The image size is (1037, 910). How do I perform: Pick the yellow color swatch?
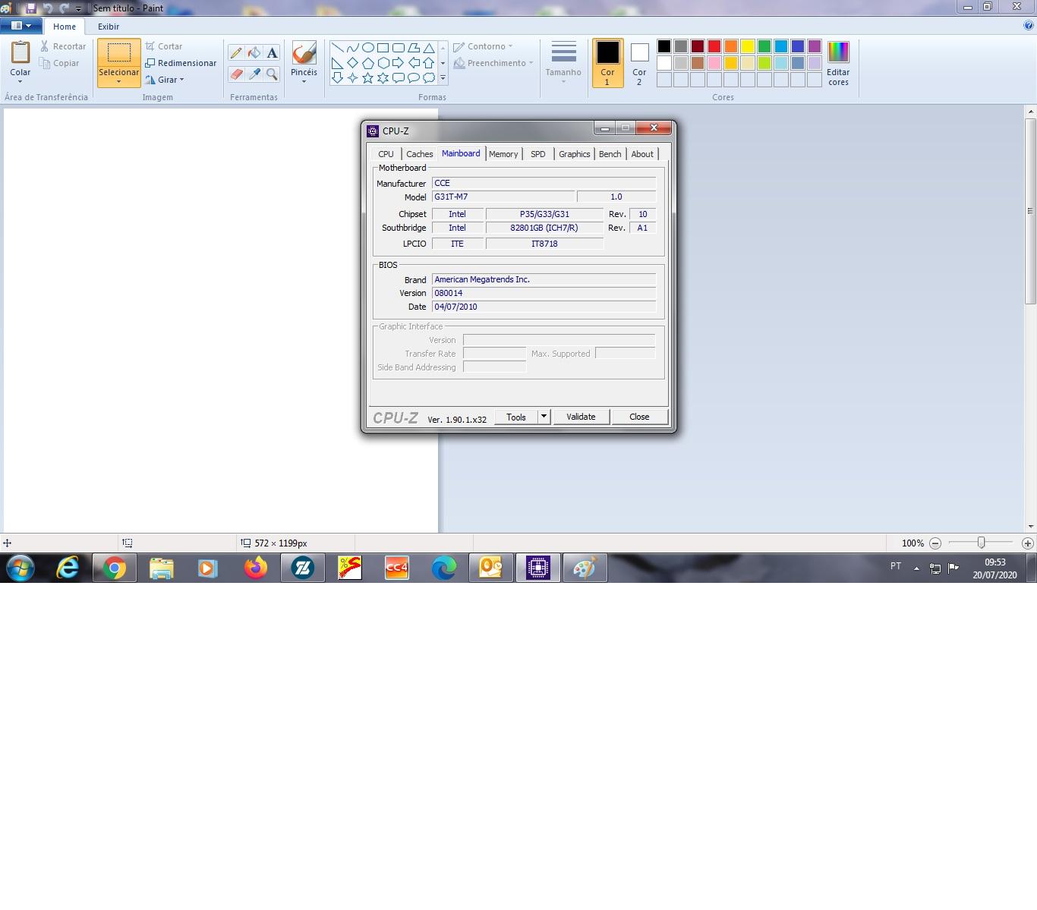coord(748,46)
